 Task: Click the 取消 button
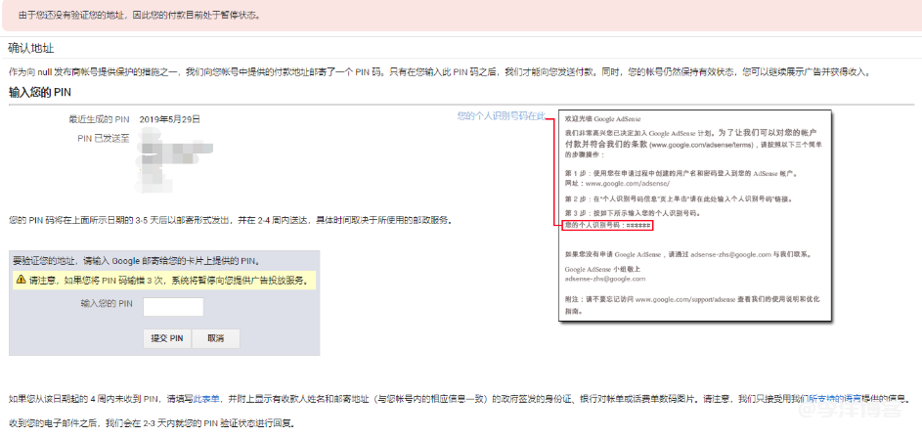tap(215, 338)
